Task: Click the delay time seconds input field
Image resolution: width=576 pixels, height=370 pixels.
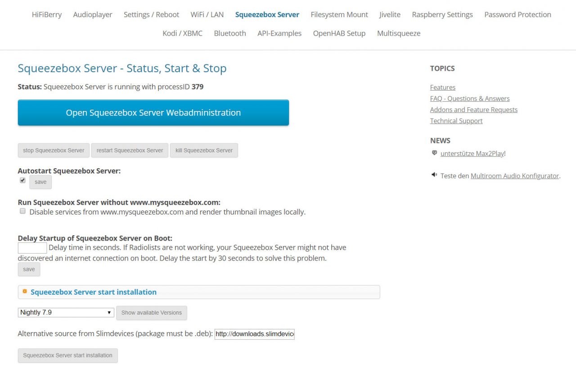Action: pyautogui.click(x=32, y=248)
